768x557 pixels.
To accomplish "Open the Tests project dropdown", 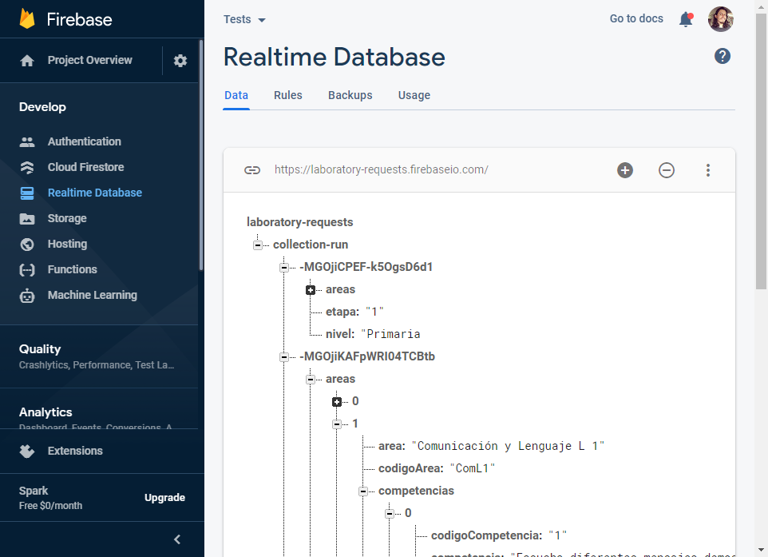I will pyautogui.click(x=244, y=20).
